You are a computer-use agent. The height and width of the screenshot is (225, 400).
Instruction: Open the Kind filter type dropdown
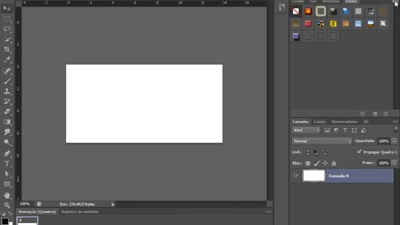pos(306,131)
